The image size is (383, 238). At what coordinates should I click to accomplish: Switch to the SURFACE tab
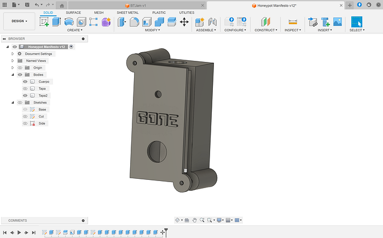coord(73,13)
